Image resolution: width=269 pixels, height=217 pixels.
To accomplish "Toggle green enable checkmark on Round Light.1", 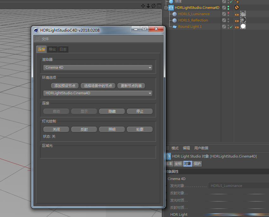I will click(231, 27).
